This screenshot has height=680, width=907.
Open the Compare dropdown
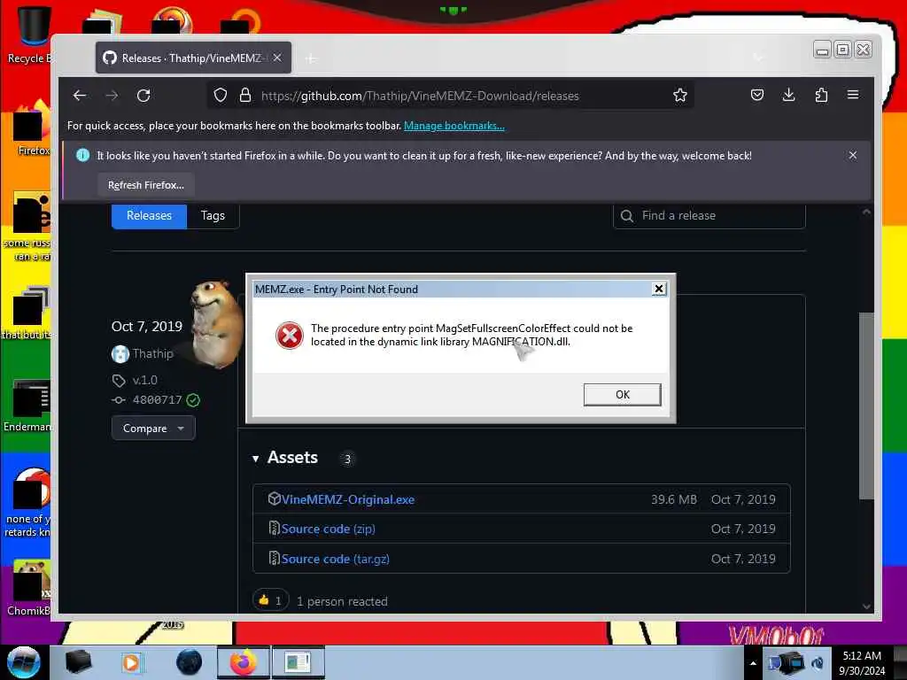click(153, 429)
